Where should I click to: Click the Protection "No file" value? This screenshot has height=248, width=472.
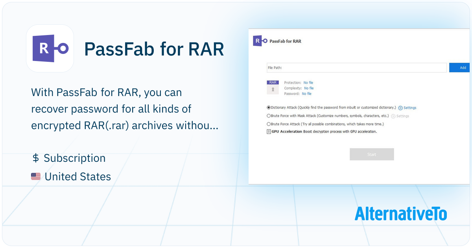(x=308, y=83)
